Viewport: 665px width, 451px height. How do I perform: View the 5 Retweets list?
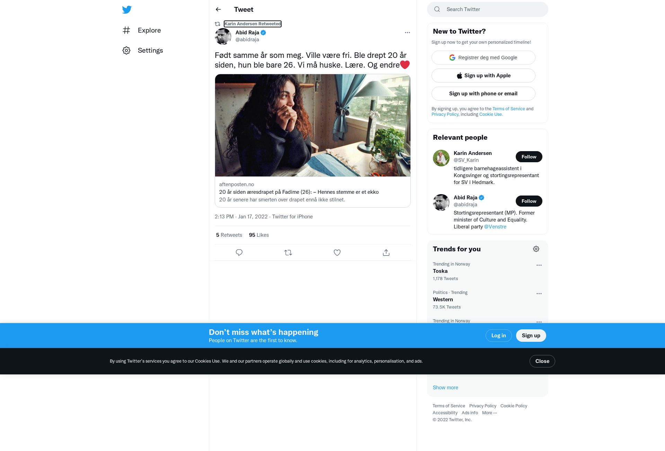[x=229, y=235]
